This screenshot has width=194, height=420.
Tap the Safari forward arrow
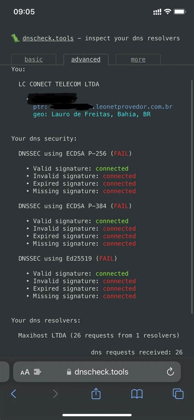pyautogui.click(x=55, y=394)
